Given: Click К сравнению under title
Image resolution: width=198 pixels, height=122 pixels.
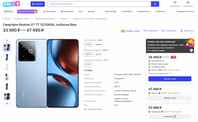Looking at the screenshot, I should coord(169,31).
